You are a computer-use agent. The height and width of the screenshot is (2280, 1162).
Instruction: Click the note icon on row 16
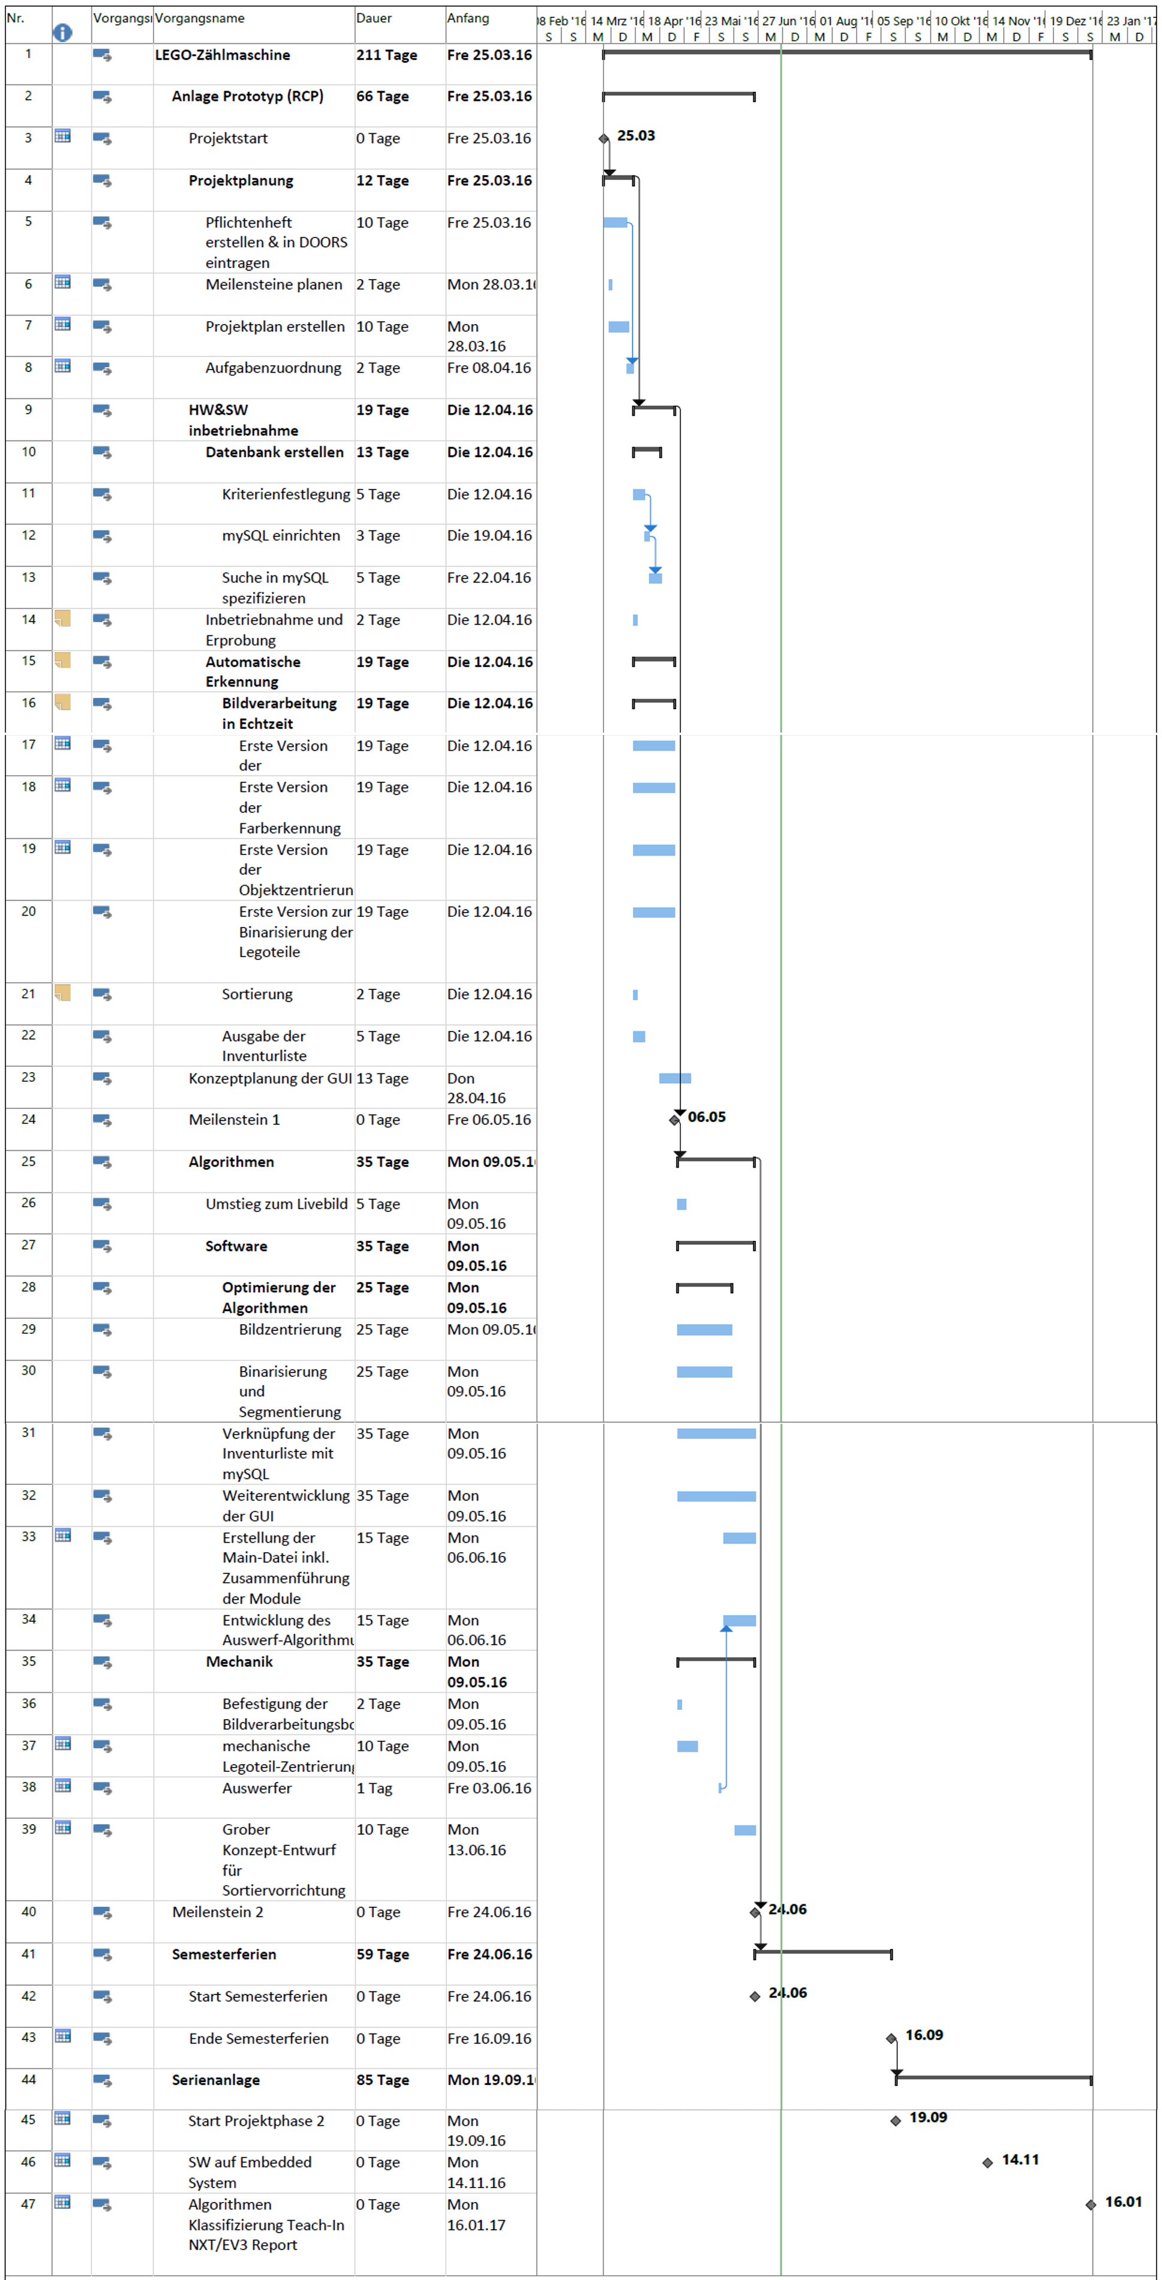(62, 702)
